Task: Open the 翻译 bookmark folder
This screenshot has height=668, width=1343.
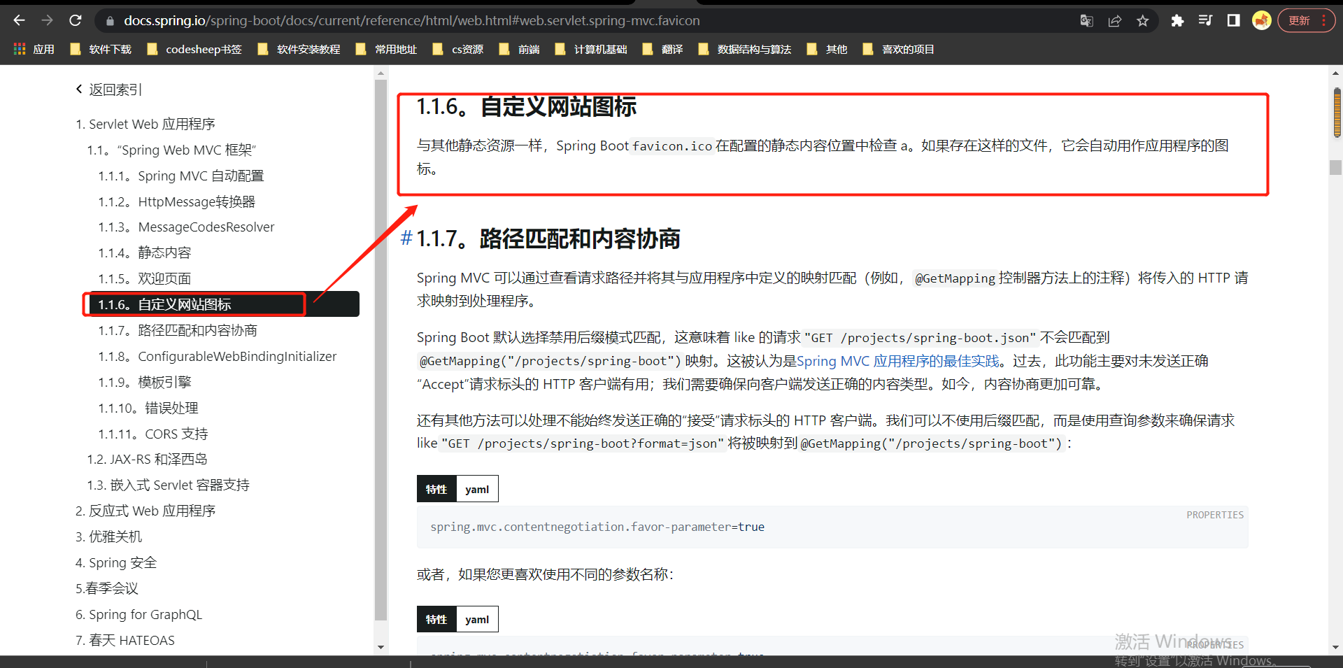Action: point(663,49)
